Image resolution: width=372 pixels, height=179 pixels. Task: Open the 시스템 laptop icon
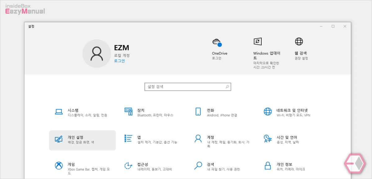(x=59, y=112)
